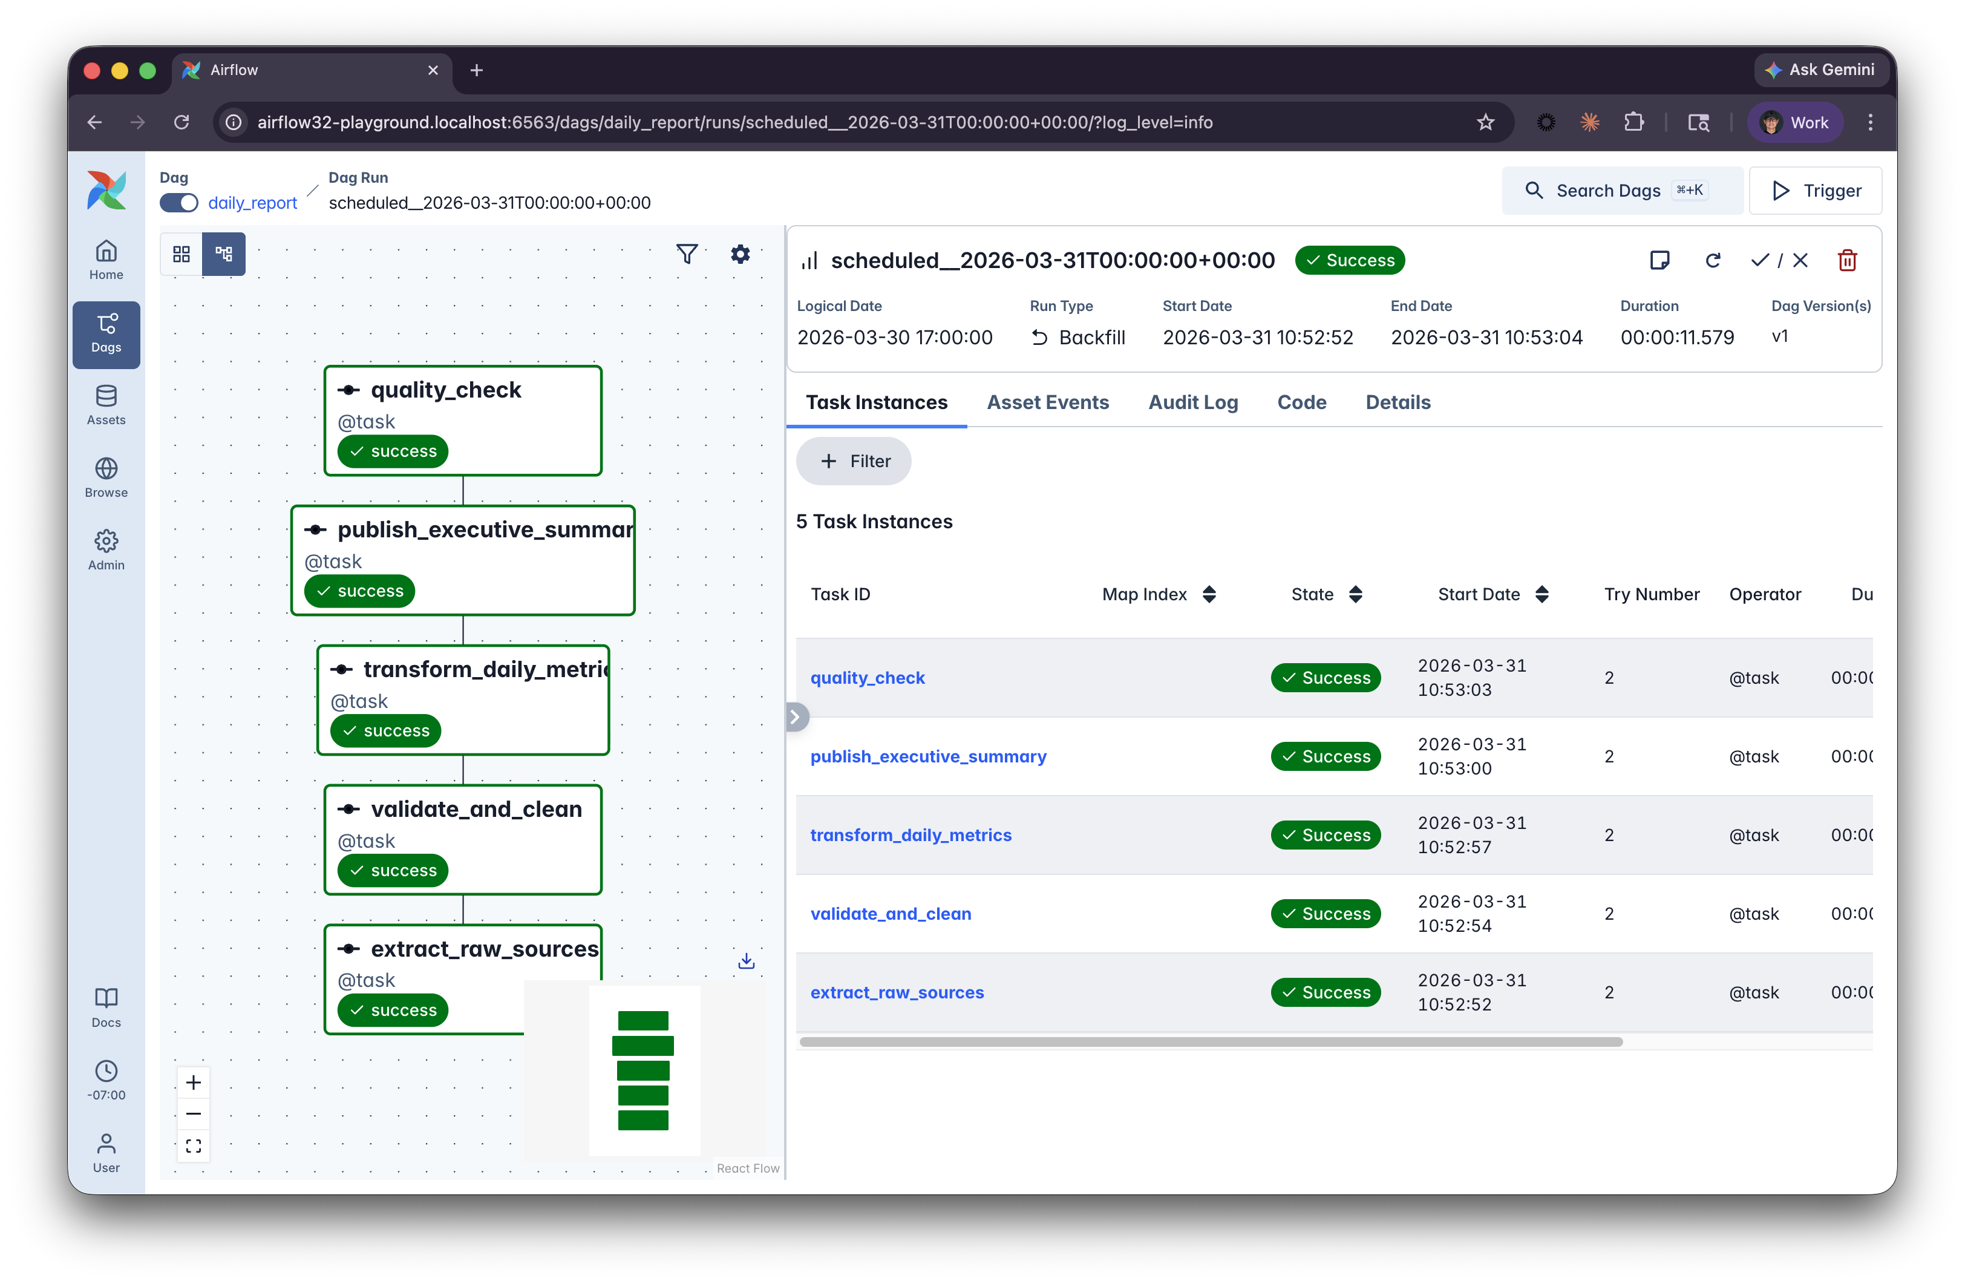The height and width of the screenshot is (1284, 1965).
Task: Zoom in on the graph
Action: point(193,1083)
